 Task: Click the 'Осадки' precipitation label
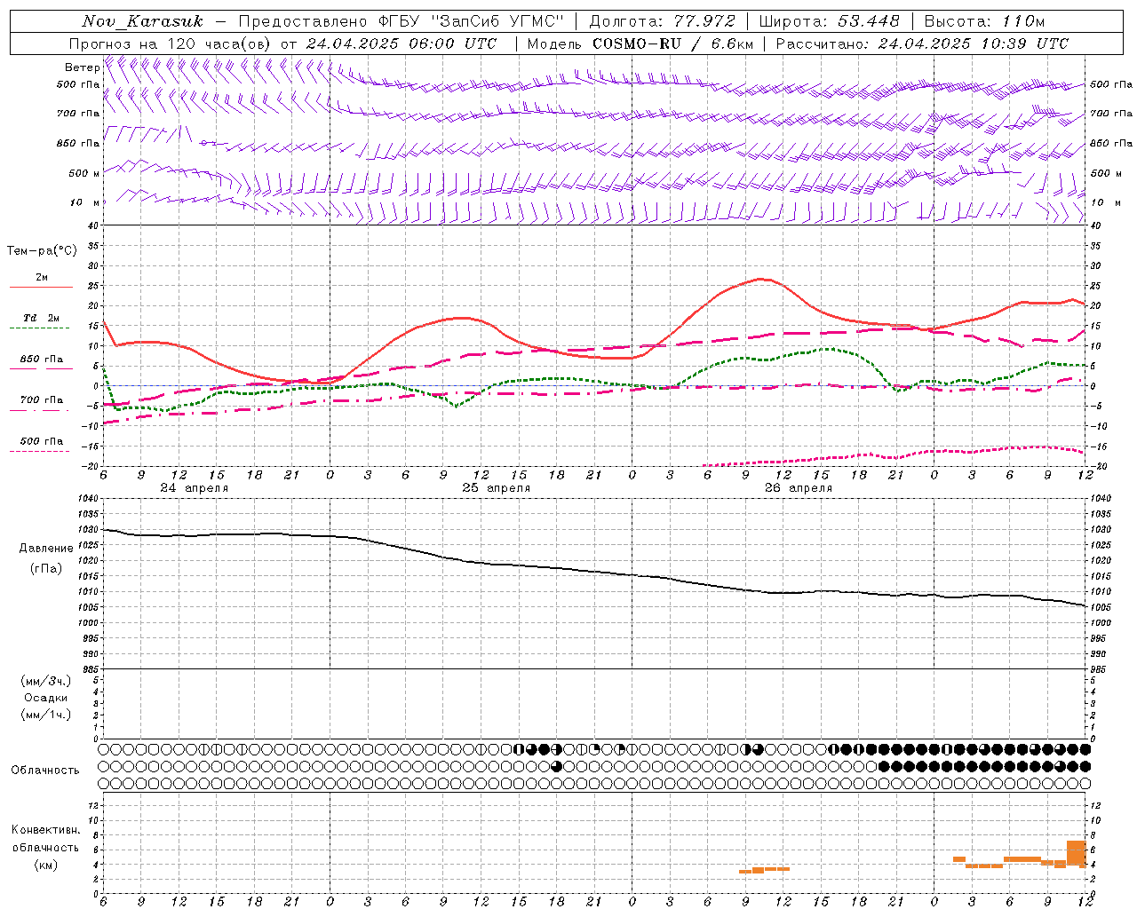[46, 698]
